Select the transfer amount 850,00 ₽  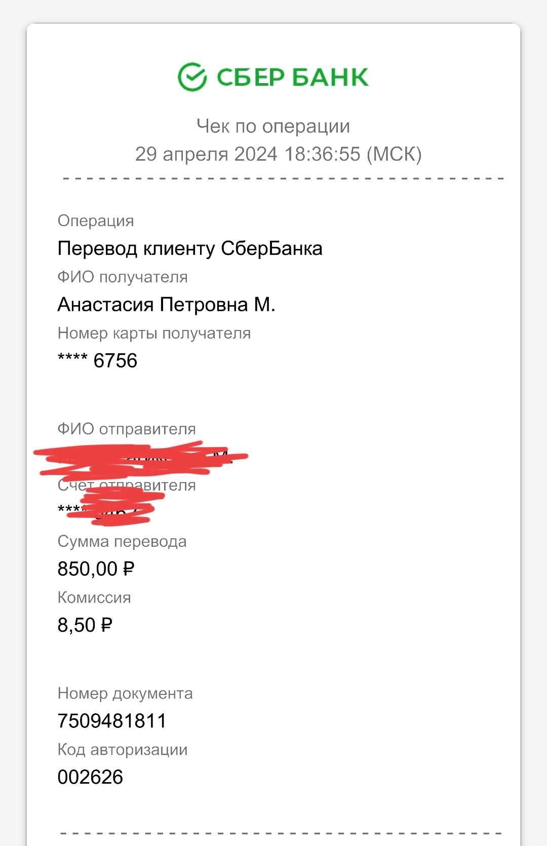tap(96, 569)
